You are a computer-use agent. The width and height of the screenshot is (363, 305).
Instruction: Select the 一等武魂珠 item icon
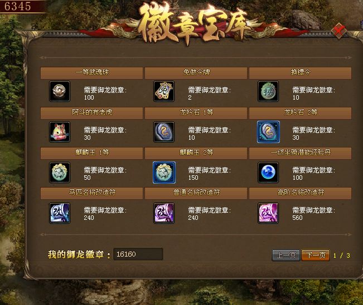[60, 91]
